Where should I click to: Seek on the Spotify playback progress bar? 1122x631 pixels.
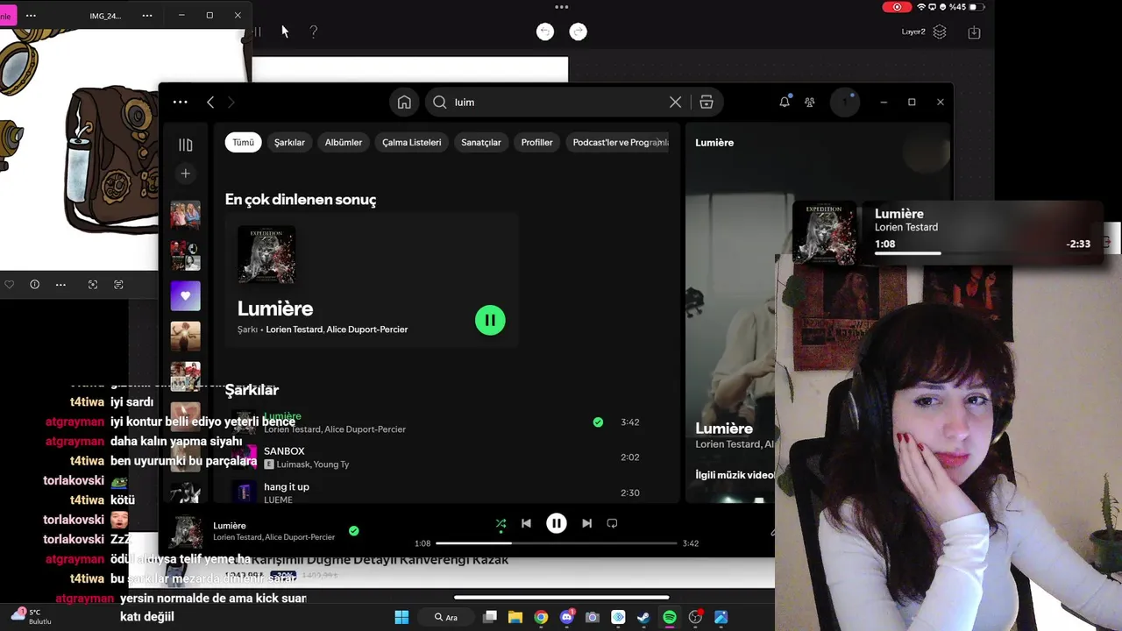point(557,543)
